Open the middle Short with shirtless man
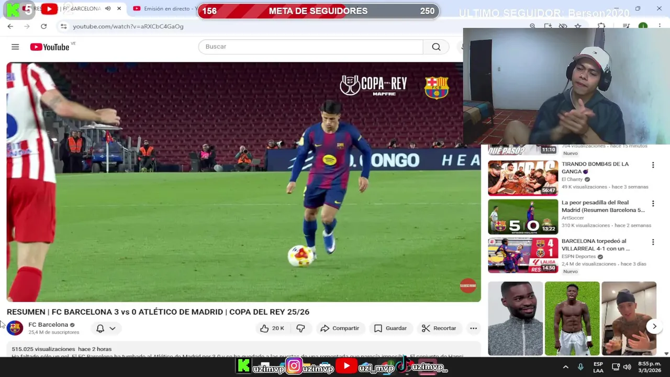670x377 pixels. (572, 318)
